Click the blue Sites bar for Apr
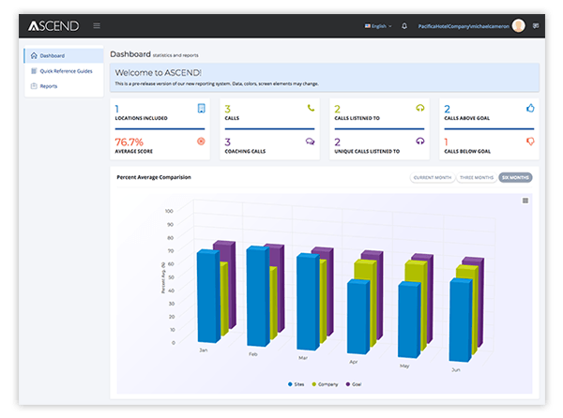The width and height of the screenshot is (563, 418). (358, 317)
